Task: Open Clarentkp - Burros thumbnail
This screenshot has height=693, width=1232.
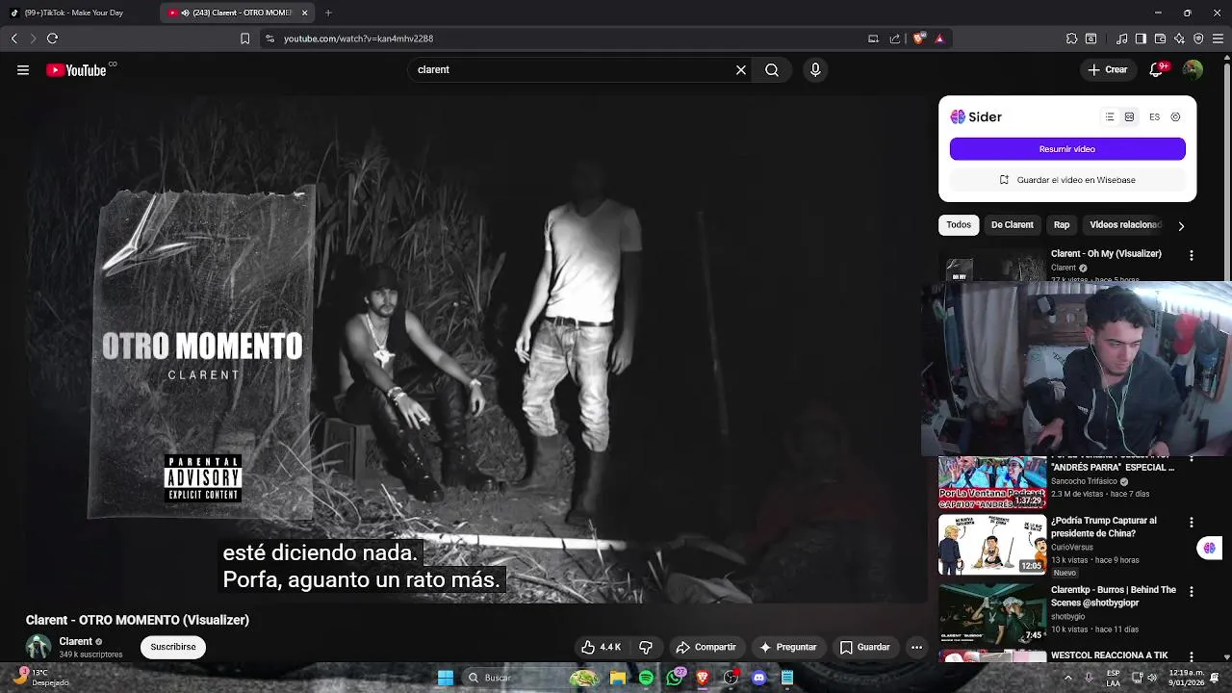Action: pos(992,614)
